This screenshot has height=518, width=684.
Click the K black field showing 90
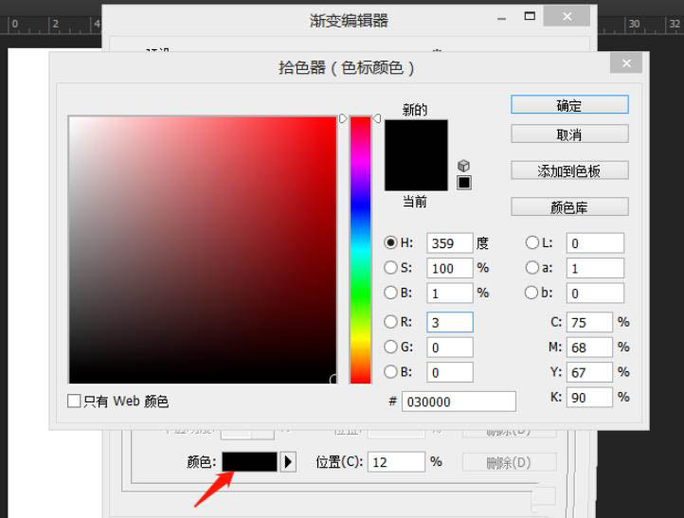coord(589,397)
